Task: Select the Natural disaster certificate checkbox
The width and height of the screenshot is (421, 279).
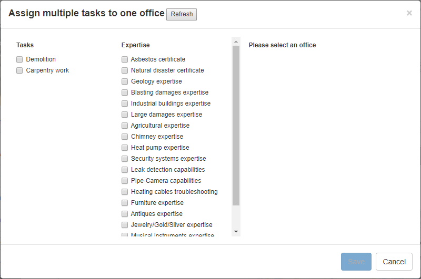Action: (125, 70)
